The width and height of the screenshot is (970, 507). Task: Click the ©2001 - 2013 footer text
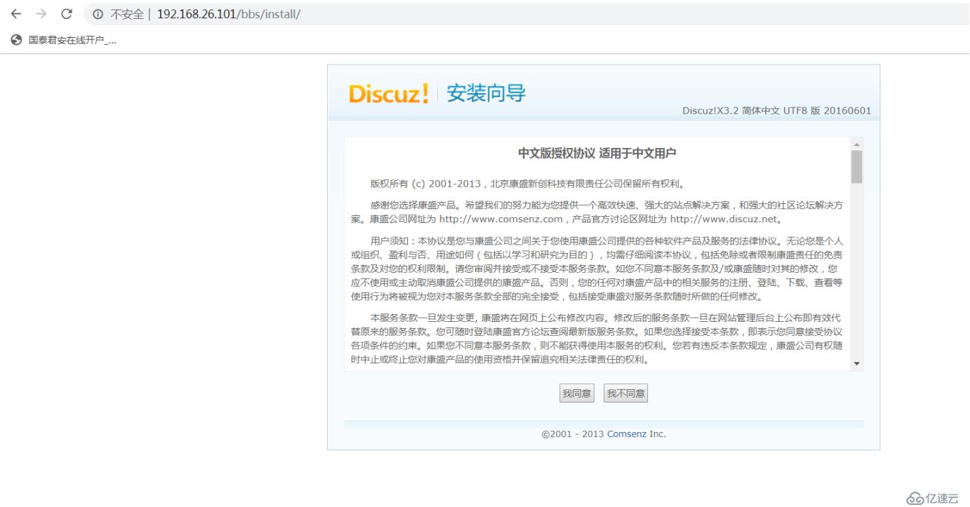tap(573, 434)
